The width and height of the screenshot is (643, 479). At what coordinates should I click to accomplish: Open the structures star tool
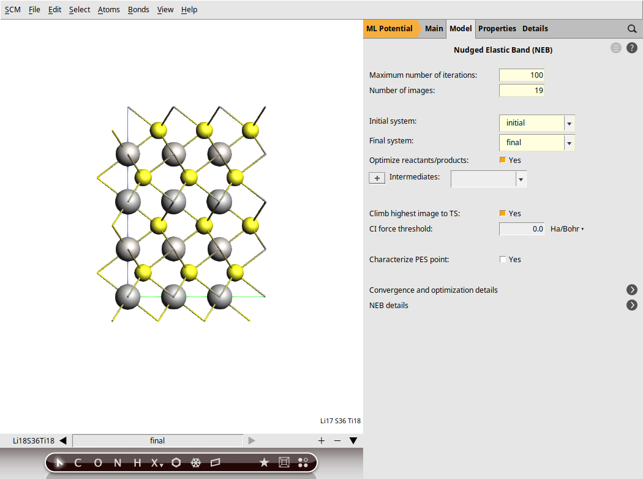(265, 462)
